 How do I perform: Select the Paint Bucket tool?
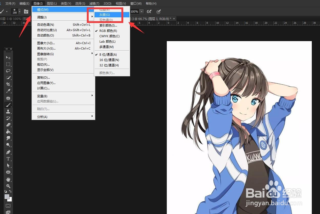point(8,132)
